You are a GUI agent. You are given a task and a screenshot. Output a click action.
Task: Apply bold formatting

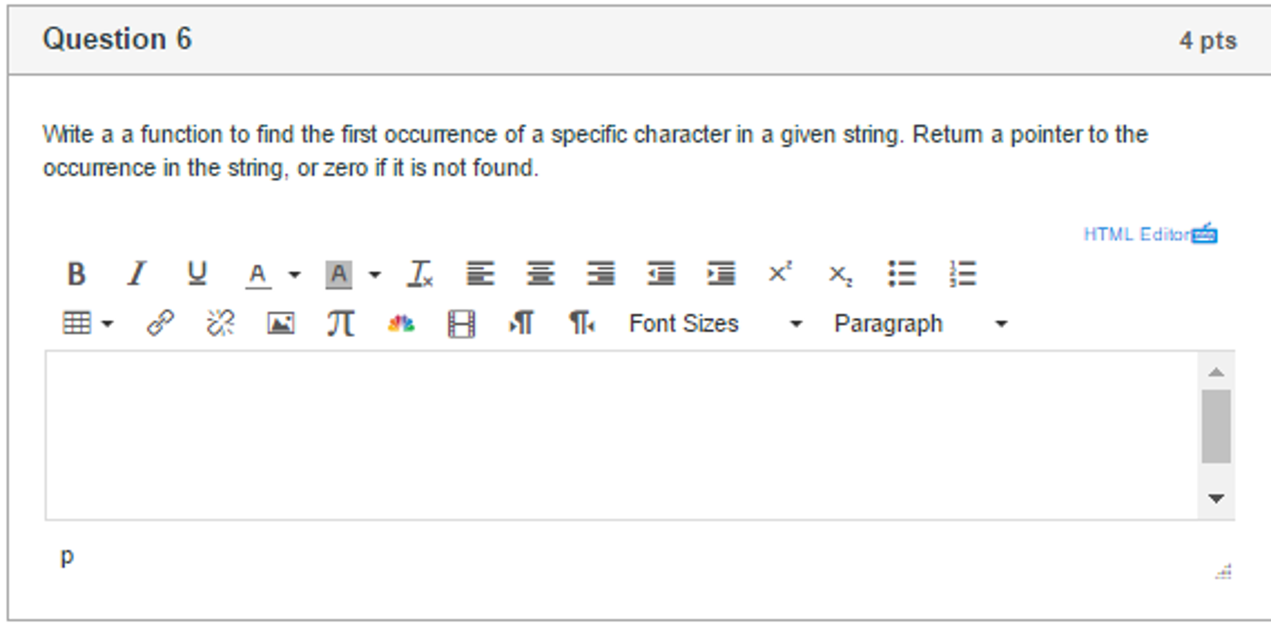(76, 273)
